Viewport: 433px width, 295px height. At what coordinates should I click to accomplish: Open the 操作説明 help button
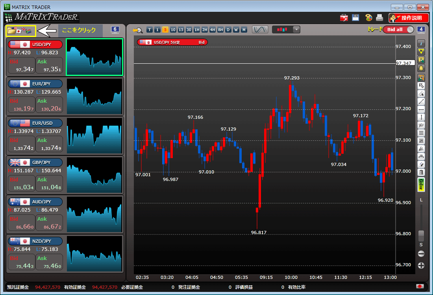pyautogui.click(x=409, y=18)
